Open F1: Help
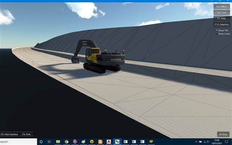Image resolution: width=232 pixels, height=145 pixels. [222, 19]
